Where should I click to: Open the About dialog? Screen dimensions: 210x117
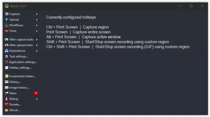[12, 110]
